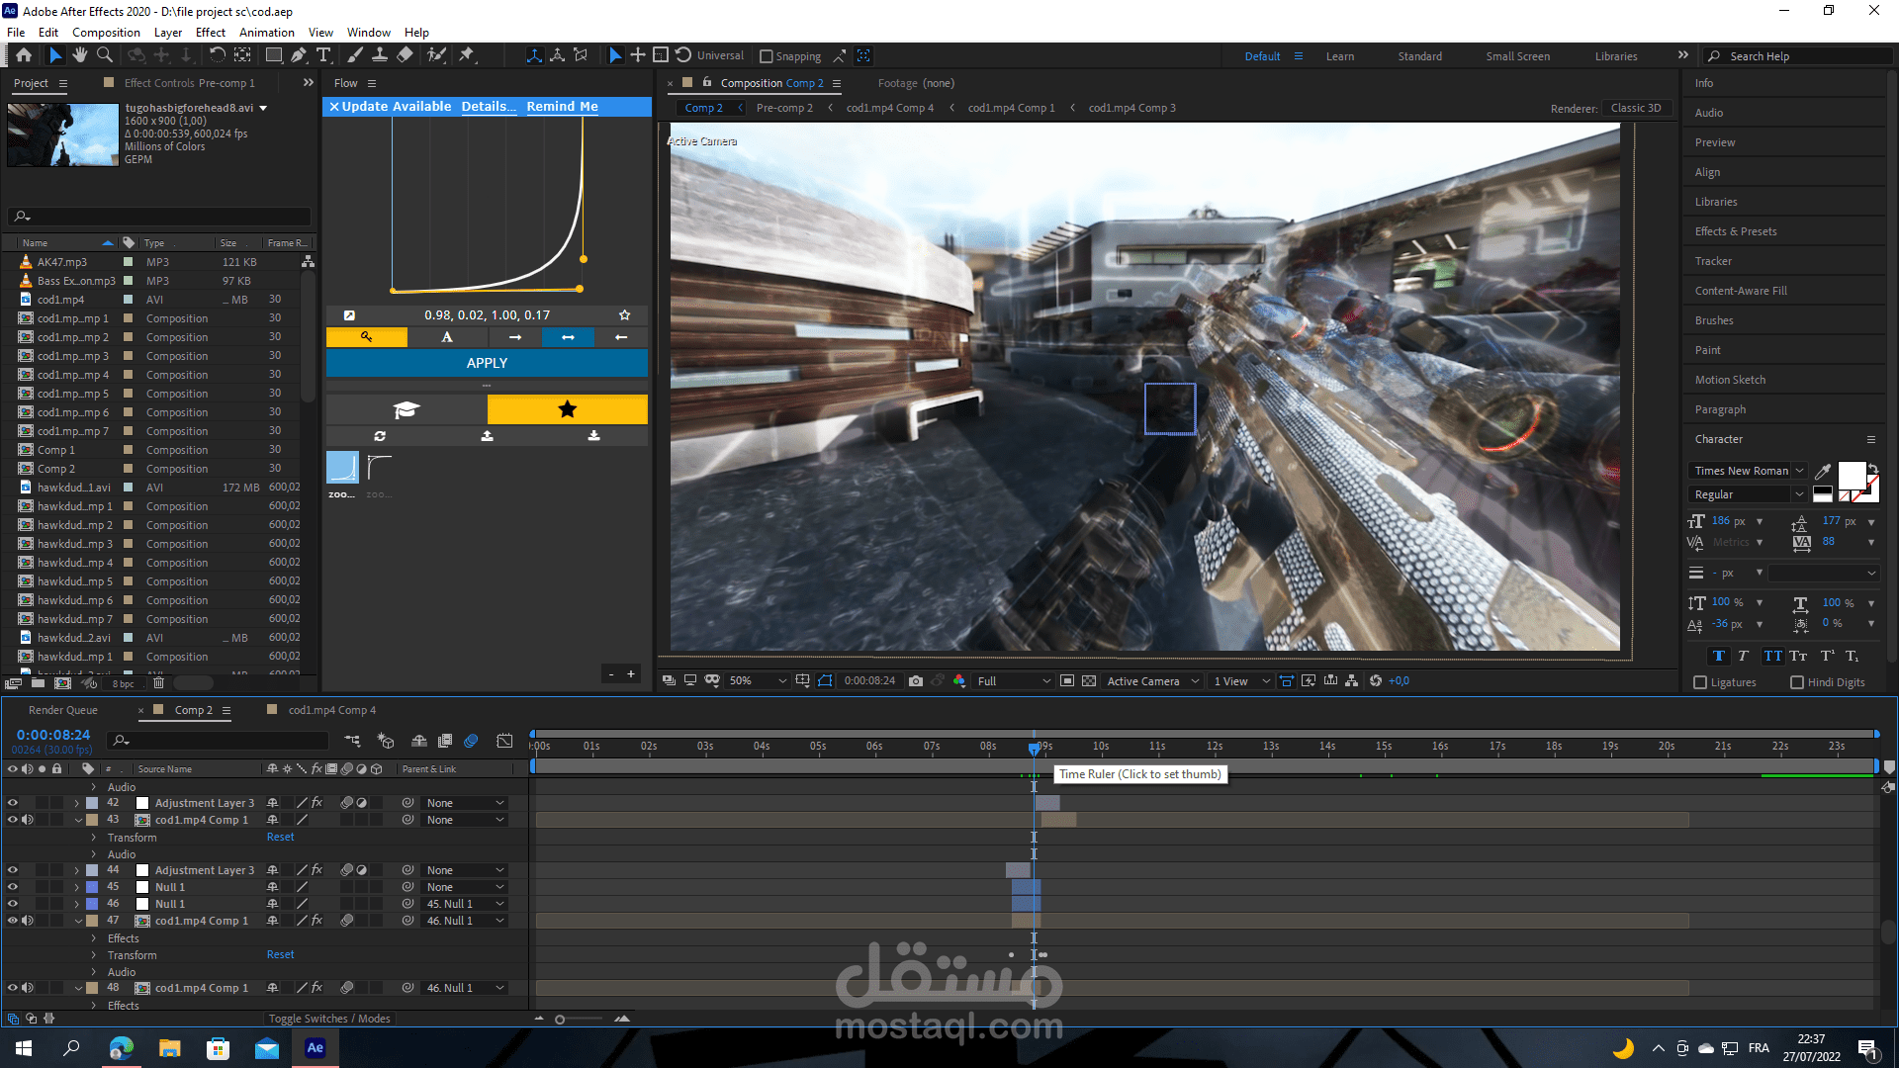Switch to cod1.mp4 Comp 4 timeline tab

click(331, 710)
